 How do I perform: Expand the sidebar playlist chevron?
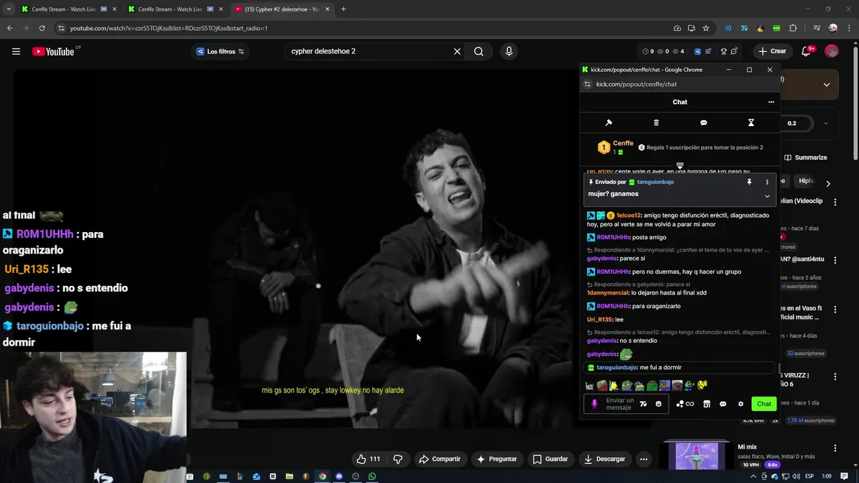[827, 85]
